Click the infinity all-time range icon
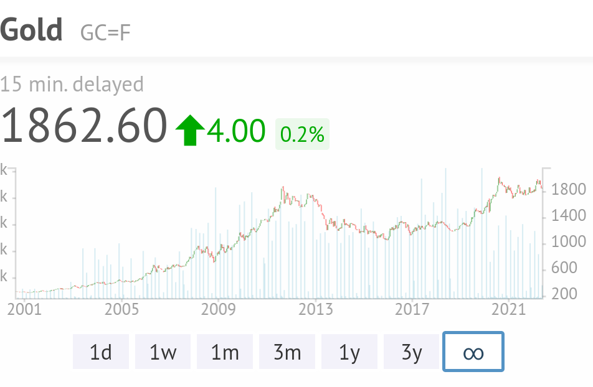The height and width of the screenshot is (387, 593). [473, 352]
